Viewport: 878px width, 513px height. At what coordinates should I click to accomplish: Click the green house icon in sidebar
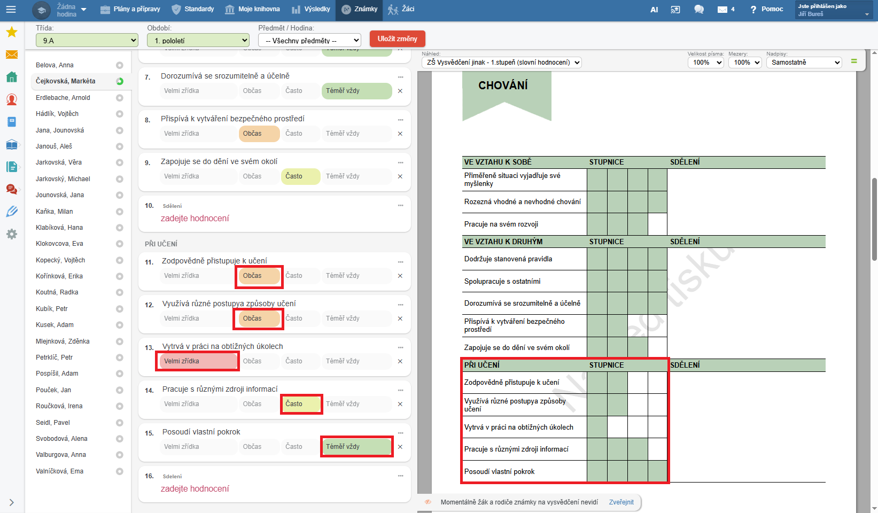[11, 77]
